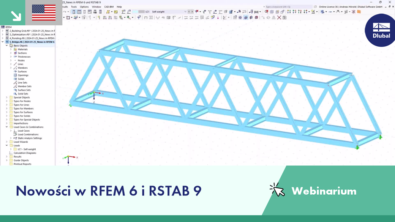Click the filter with red X icon
The image size is (395, 222).
click(197, 12)
